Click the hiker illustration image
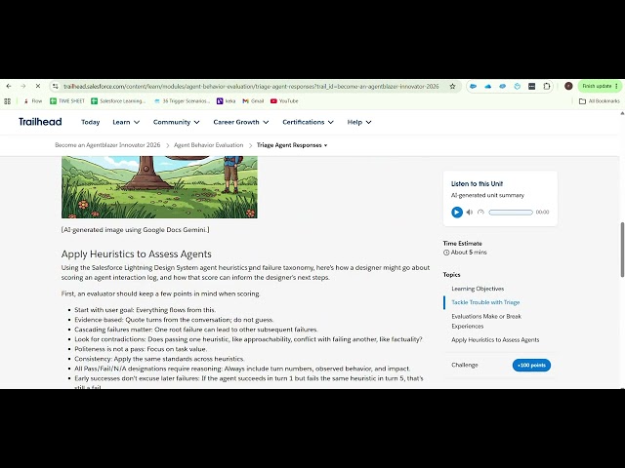The height and width of the screenshot is (468, 625). click(159, 187)
